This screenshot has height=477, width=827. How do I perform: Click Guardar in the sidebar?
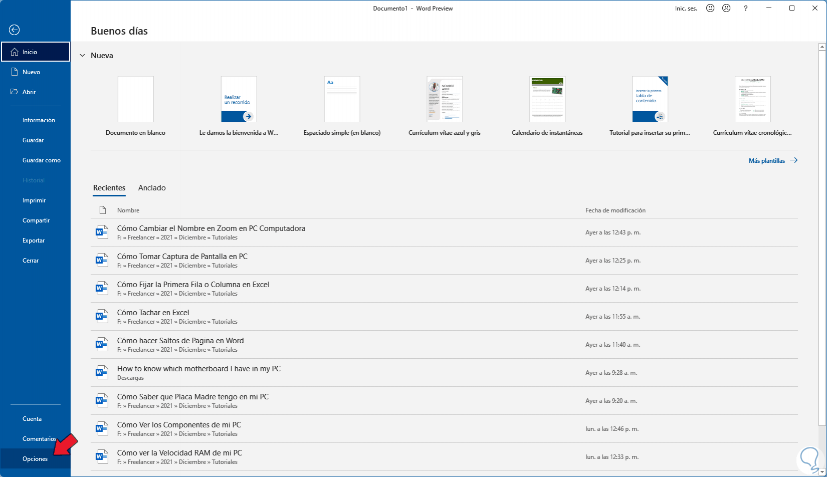click(36, 140)
